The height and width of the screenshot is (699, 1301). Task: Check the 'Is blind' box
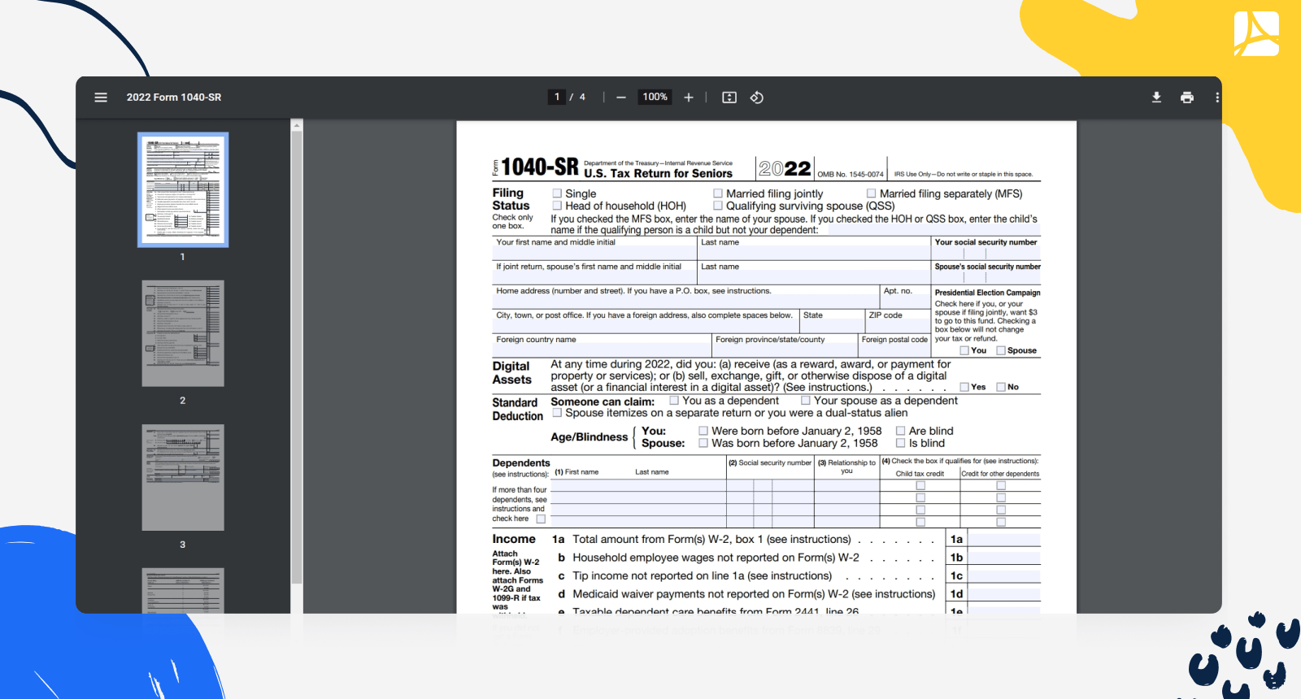(900, 443)
